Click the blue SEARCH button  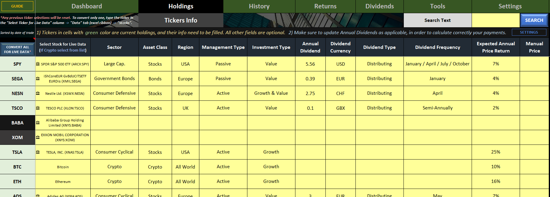(534, 20)
